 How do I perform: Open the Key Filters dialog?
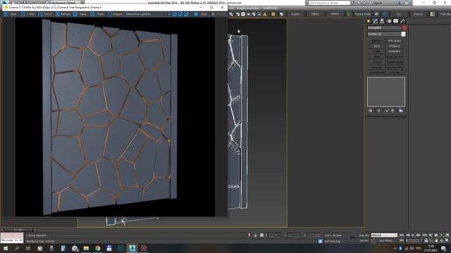click(x=386, y=240)
